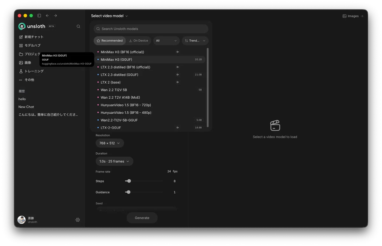The height and width of the screenshot is (246, 382).
Task: Open the トレーニング page
Action: click(50, 71)
